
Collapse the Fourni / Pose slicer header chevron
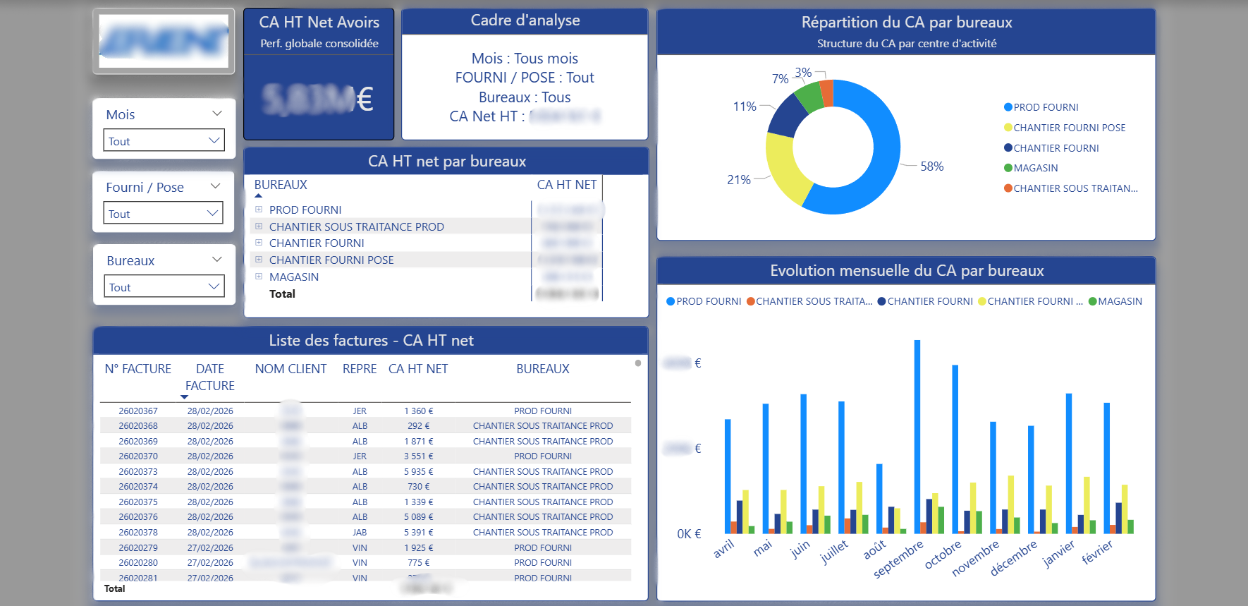coord(216,186)
